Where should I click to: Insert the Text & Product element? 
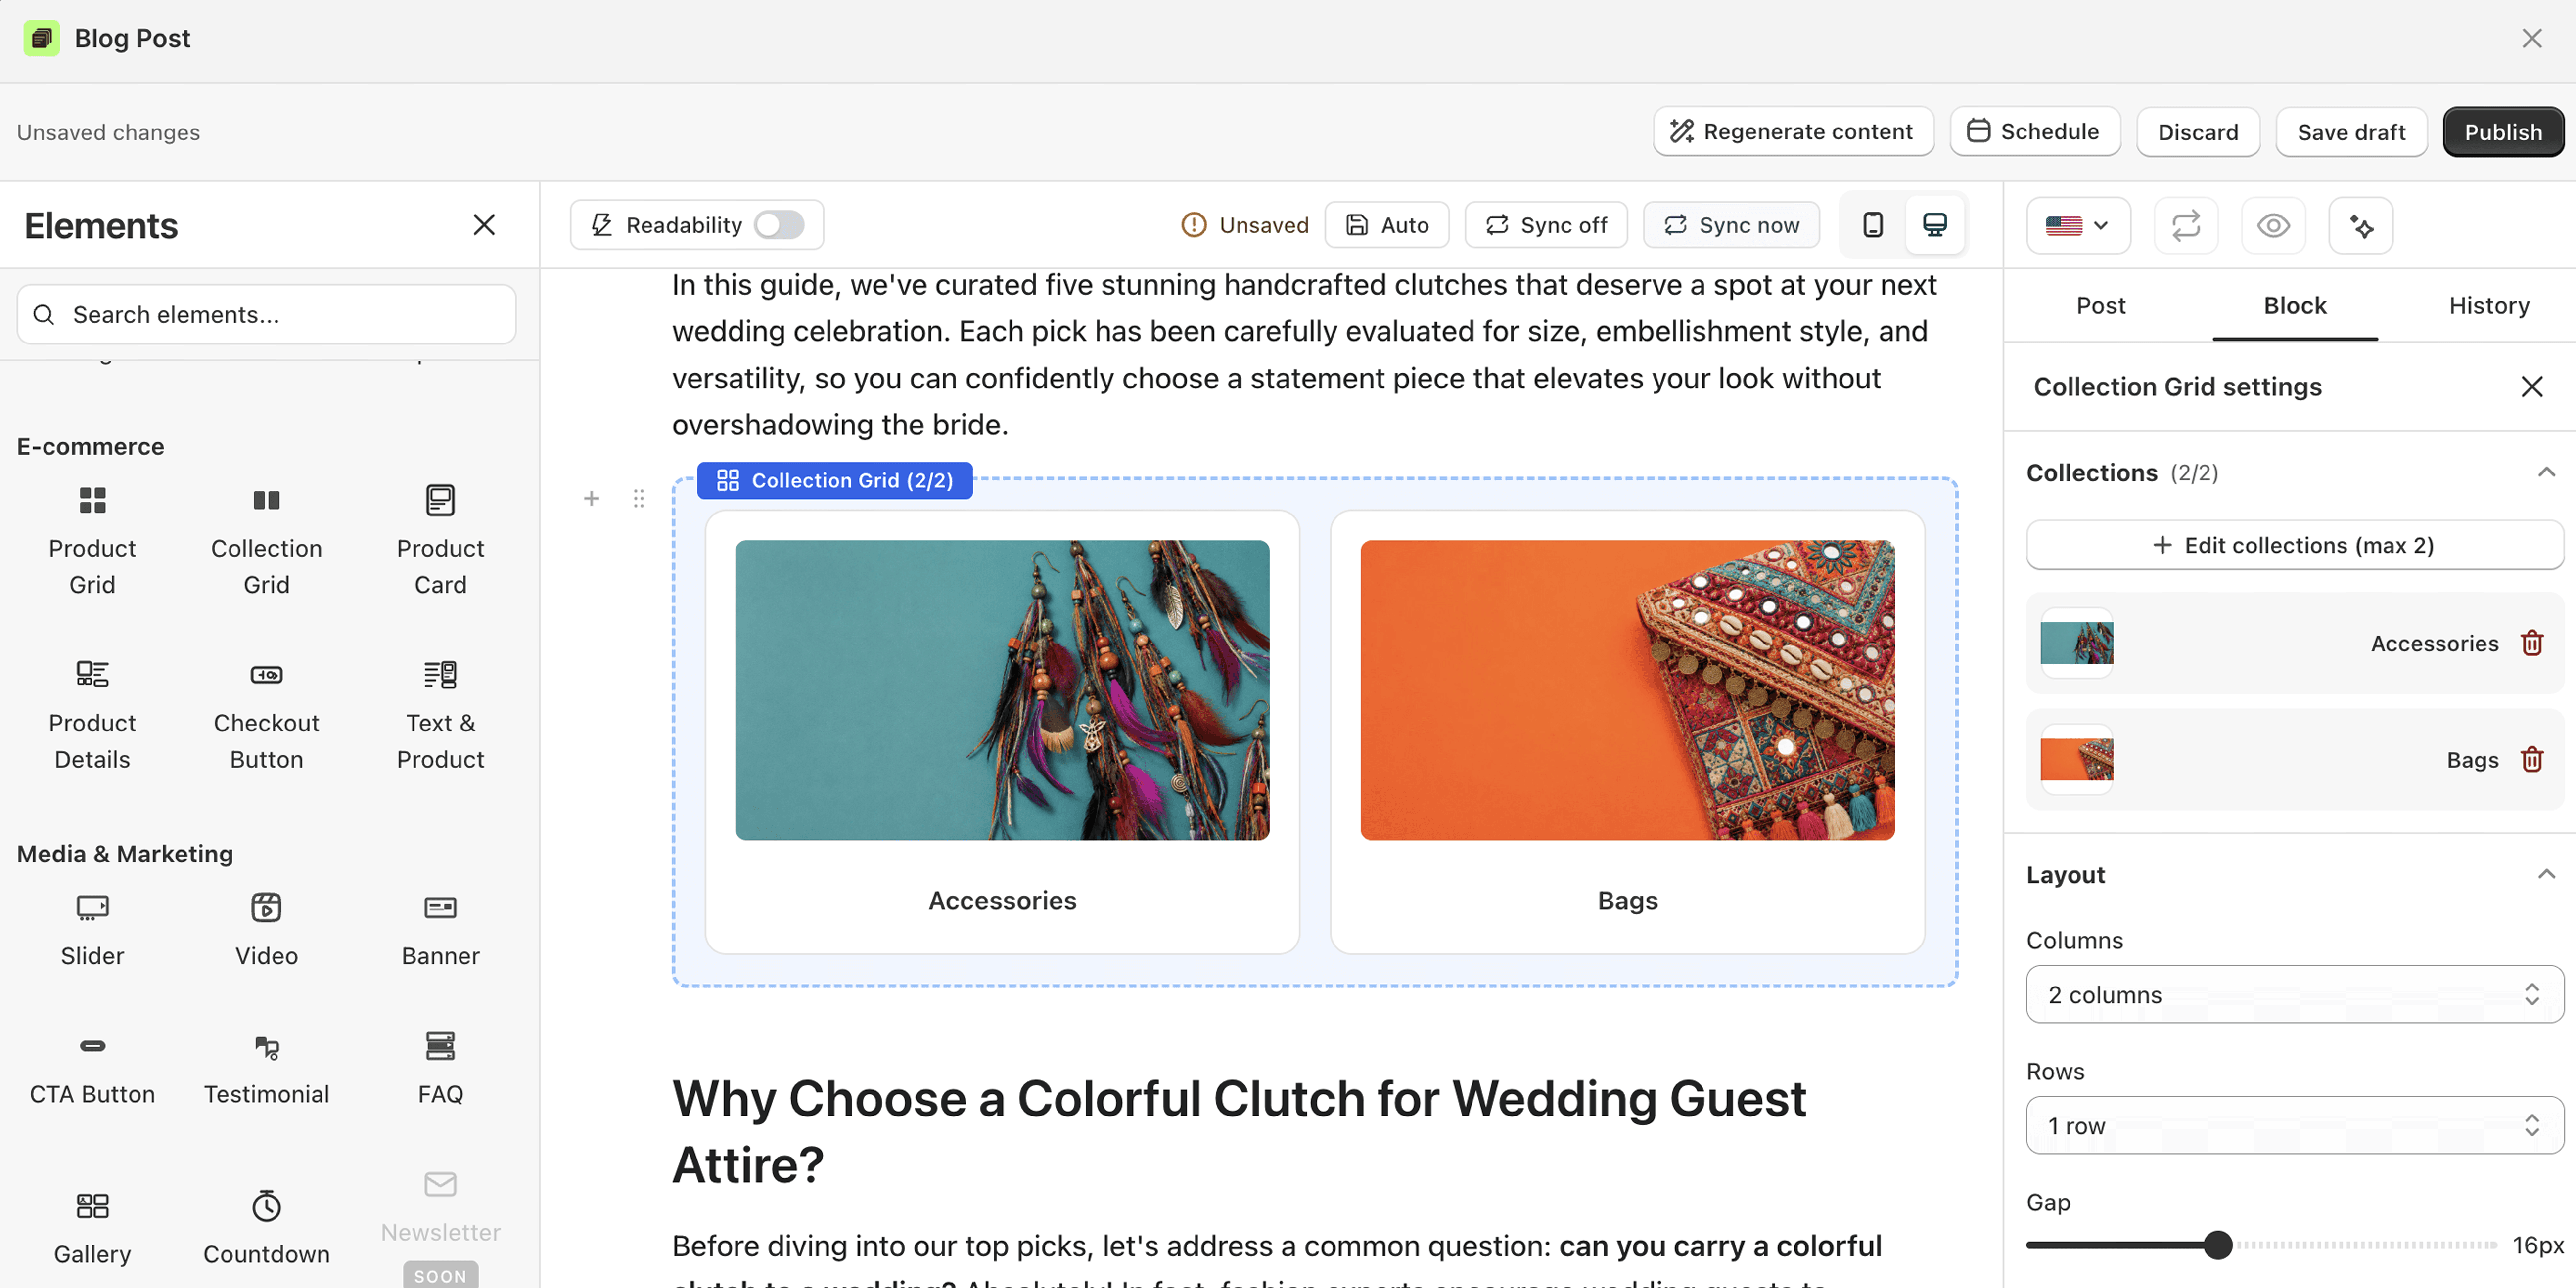[x=440, y=715]
